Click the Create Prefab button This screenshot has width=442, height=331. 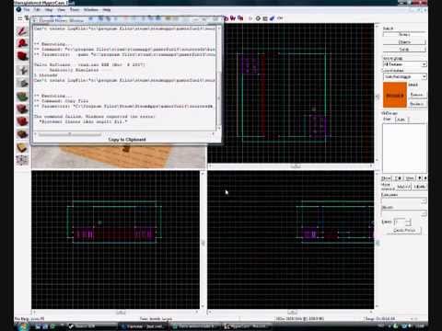[404, 230]
